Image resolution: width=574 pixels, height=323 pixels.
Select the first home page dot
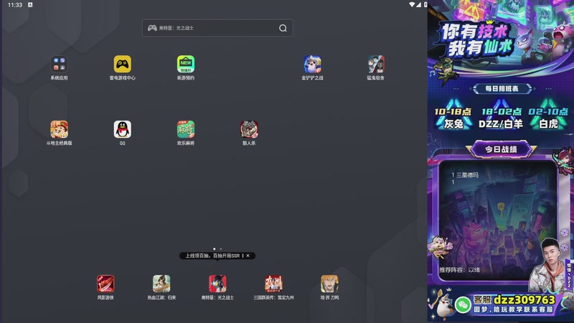[214, 249]
